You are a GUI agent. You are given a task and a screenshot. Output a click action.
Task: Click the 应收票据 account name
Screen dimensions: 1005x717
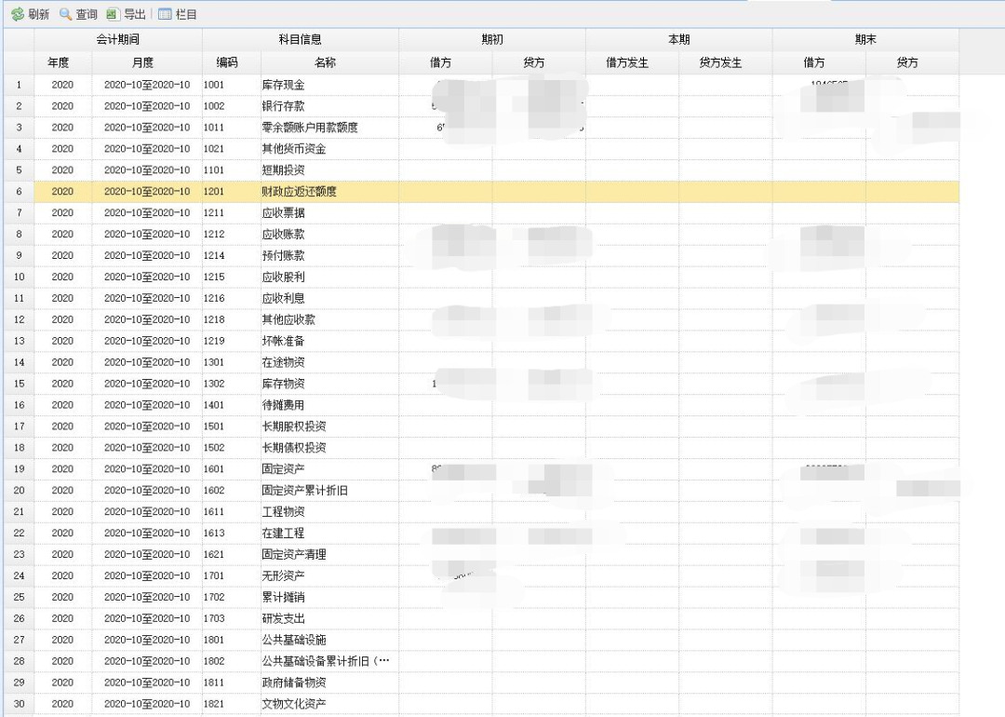click(283, 213)
